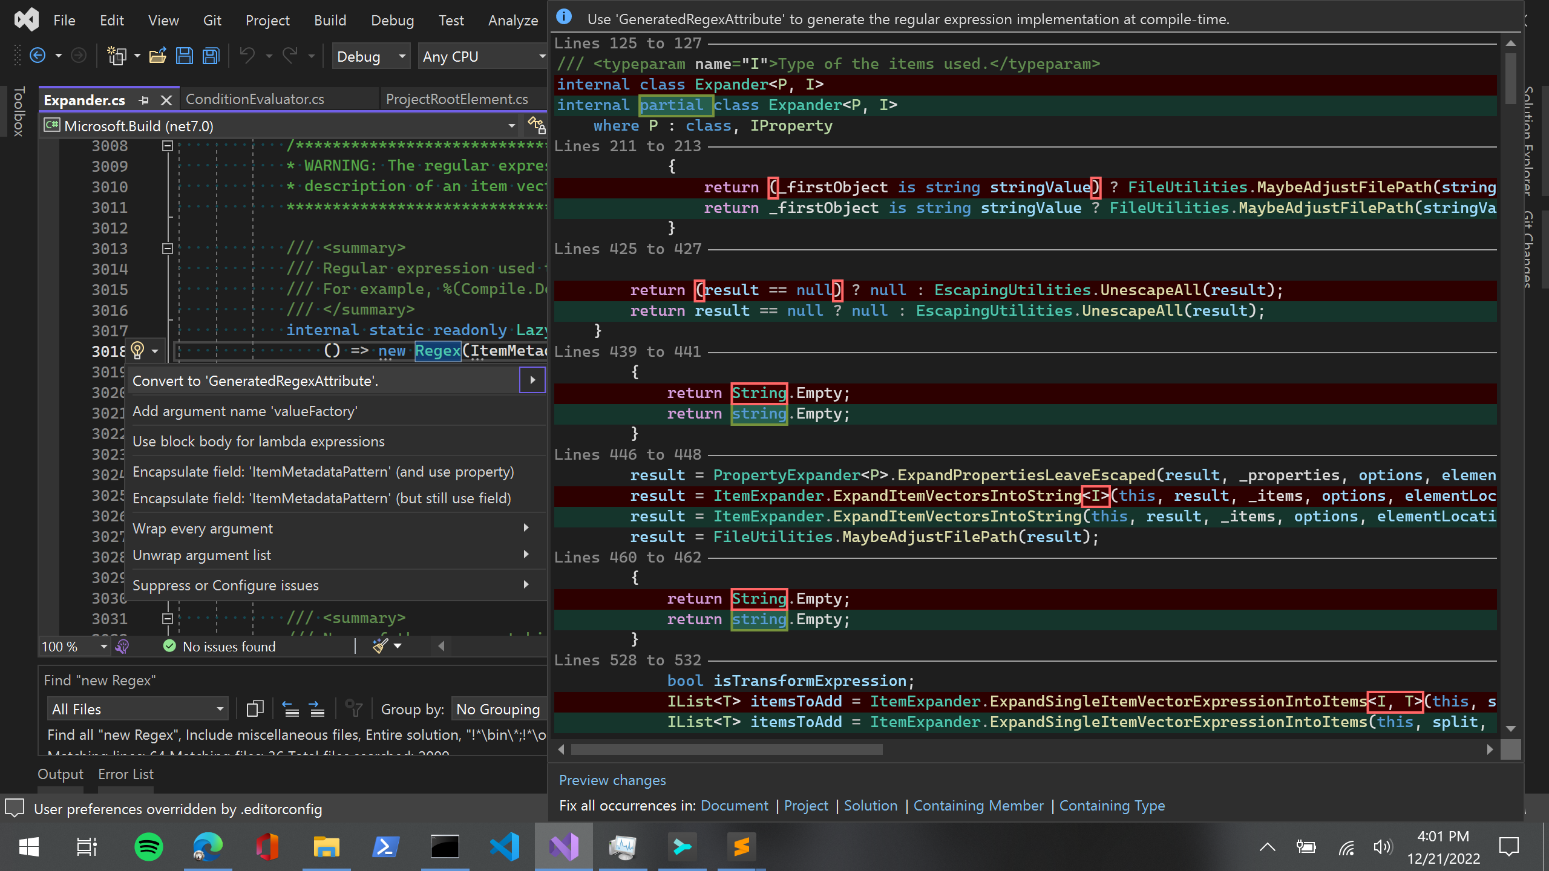Click the Copy results icon in Find panel
Image resolution: width=1549 pixels, height=871 pixels.
(254, 708)
